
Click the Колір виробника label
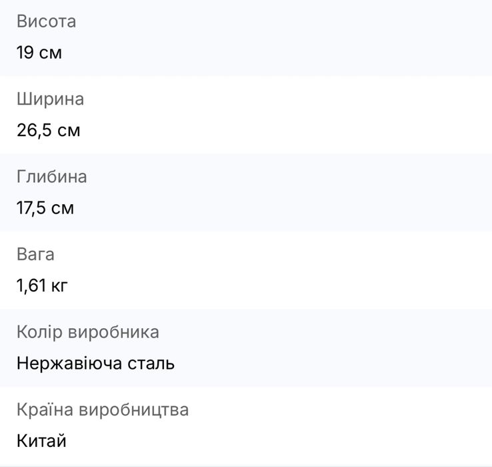coord(87,332)
